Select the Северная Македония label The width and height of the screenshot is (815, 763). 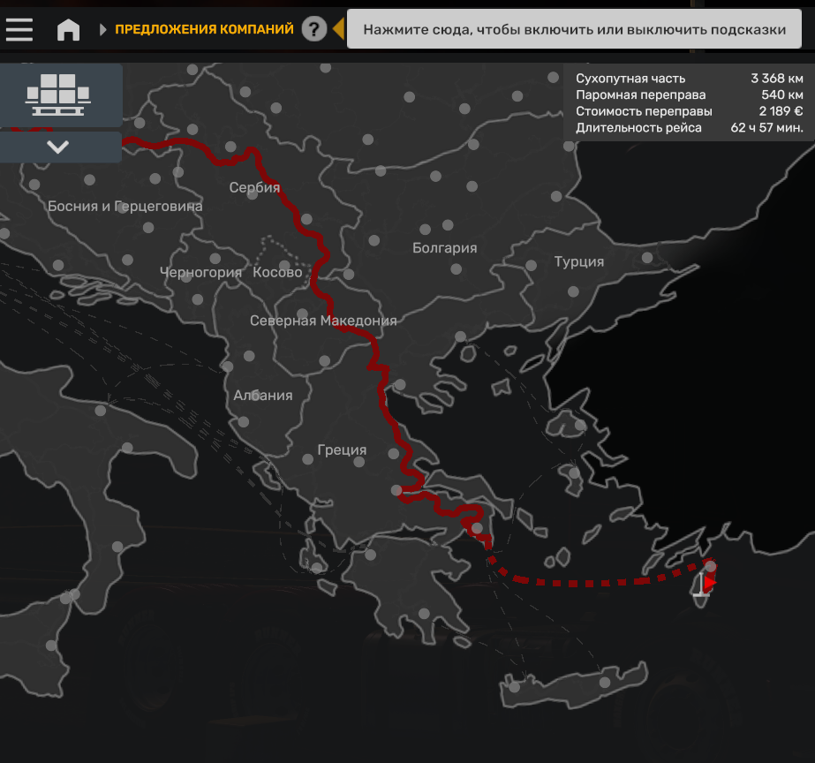[x=323, y=321]
